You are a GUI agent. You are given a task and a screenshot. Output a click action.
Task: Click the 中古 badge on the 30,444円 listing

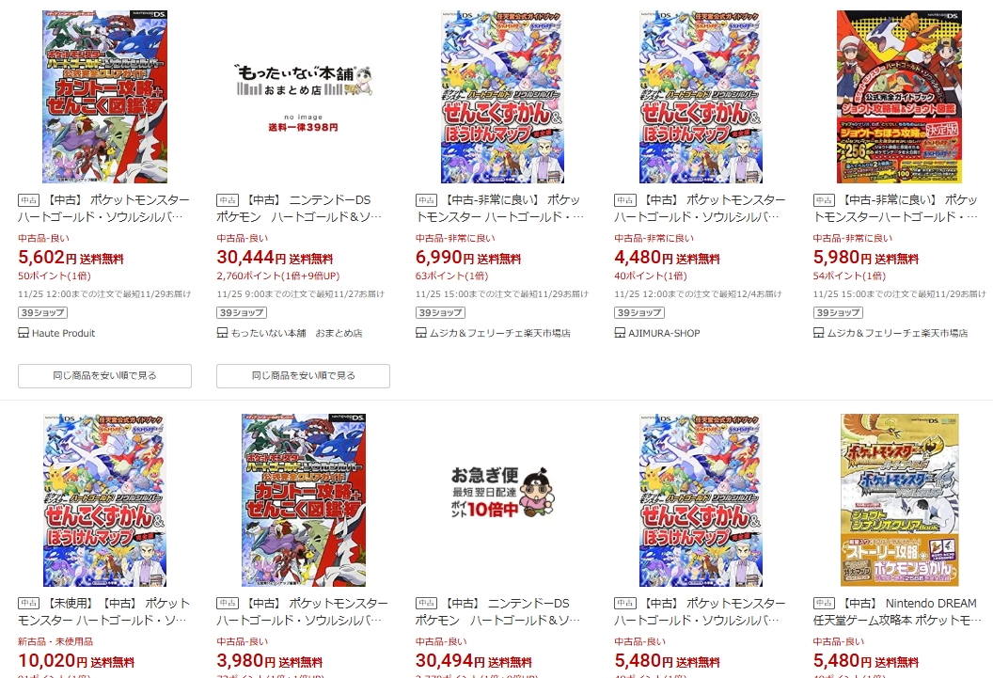(228, 200)
